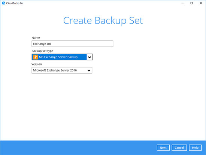Screen dimensions: 206x155
Task: Click empty area of the blue footer bar
Action: (x=79, y=148)
